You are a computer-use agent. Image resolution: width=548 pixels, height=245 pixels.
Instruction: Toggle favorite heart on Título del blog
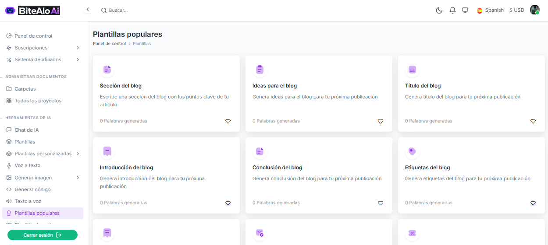pos(533,121)
